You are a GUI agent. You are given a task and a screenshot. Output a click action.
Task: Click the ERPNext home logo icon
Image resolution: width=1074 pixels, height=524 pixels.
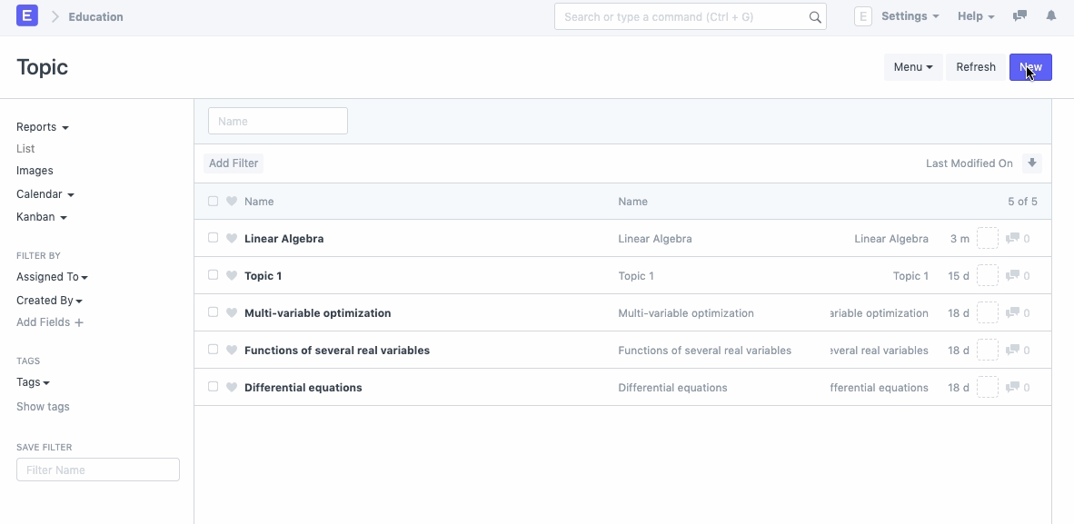(x=27, y=16)
